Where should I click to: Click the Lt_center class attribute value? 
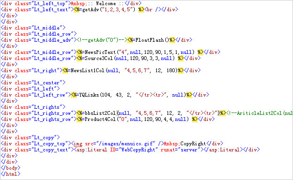tap(46, 82)
